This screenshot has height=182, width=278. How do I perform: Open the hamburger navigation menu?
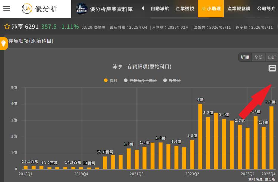coord(7,9)
